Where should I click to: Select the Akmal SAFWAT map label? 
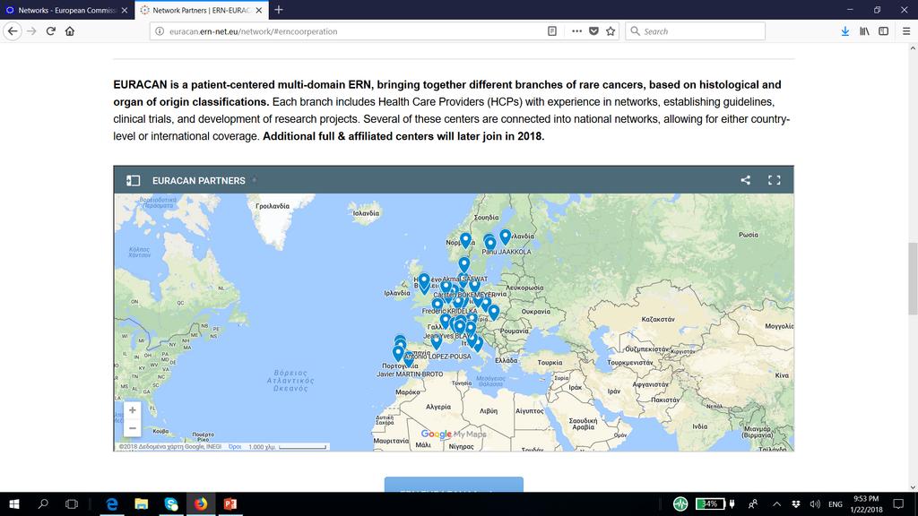point(465,279)
